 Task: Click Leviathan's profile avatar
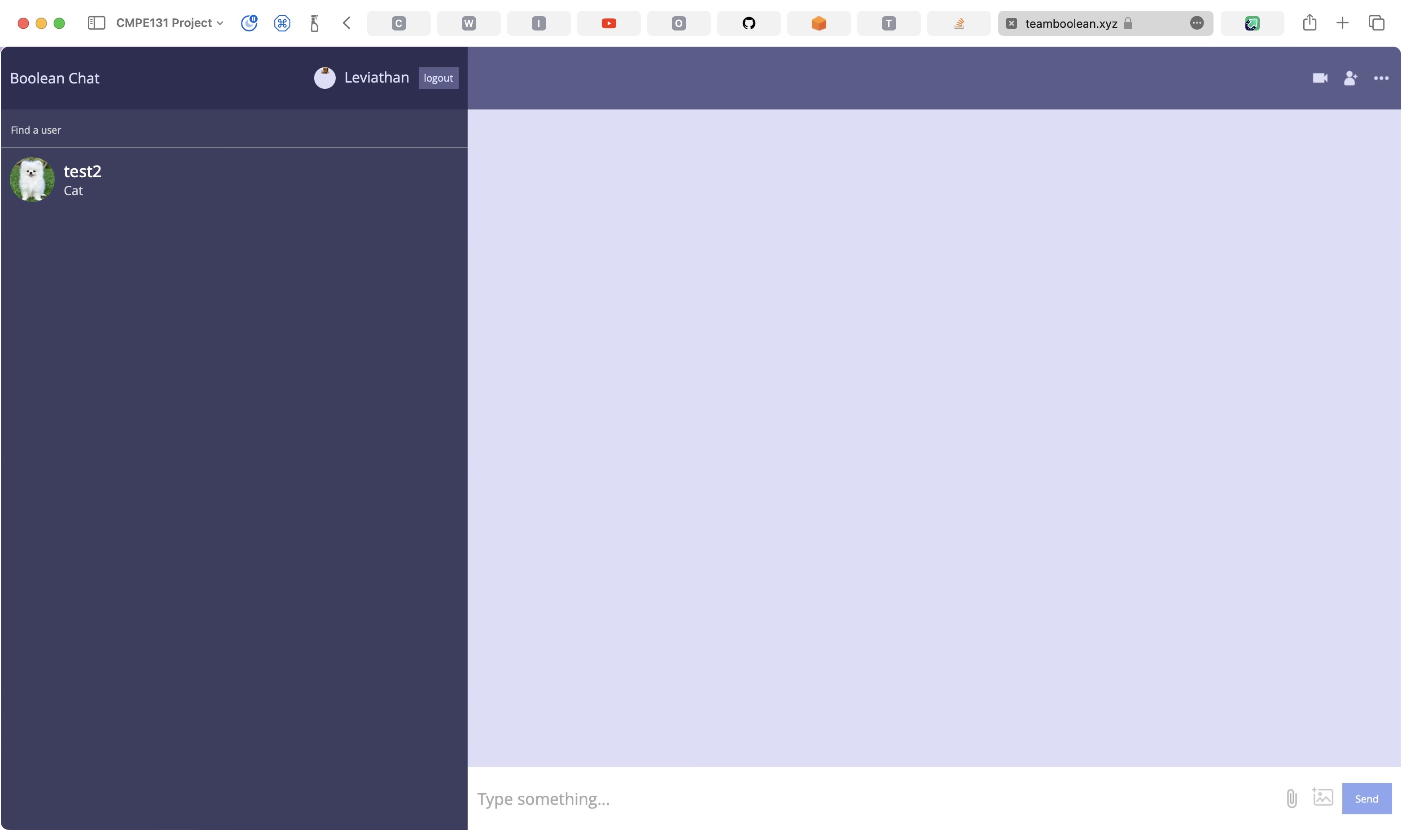(x=325, y=78)
